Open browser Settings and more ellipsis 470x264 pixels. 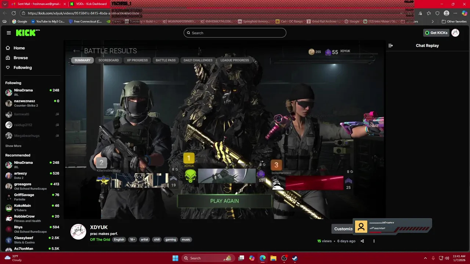(455, 13)
